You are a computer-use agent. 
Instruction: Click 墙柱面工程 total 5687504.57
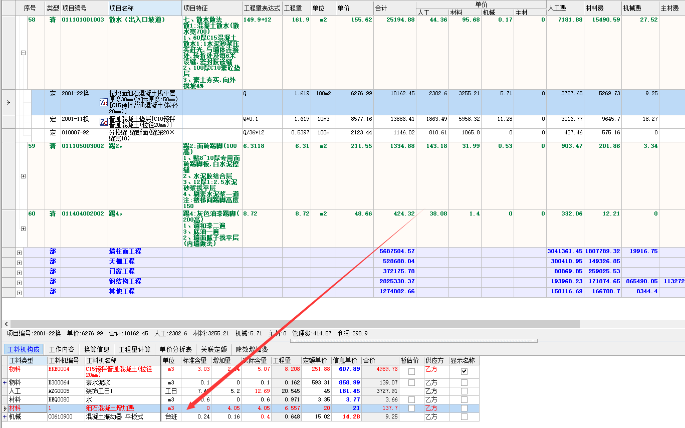click(x=397, y=251)
